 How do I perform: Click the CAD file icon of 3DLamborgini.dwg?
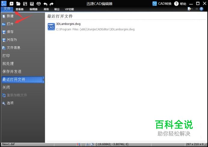click(51, 27)
